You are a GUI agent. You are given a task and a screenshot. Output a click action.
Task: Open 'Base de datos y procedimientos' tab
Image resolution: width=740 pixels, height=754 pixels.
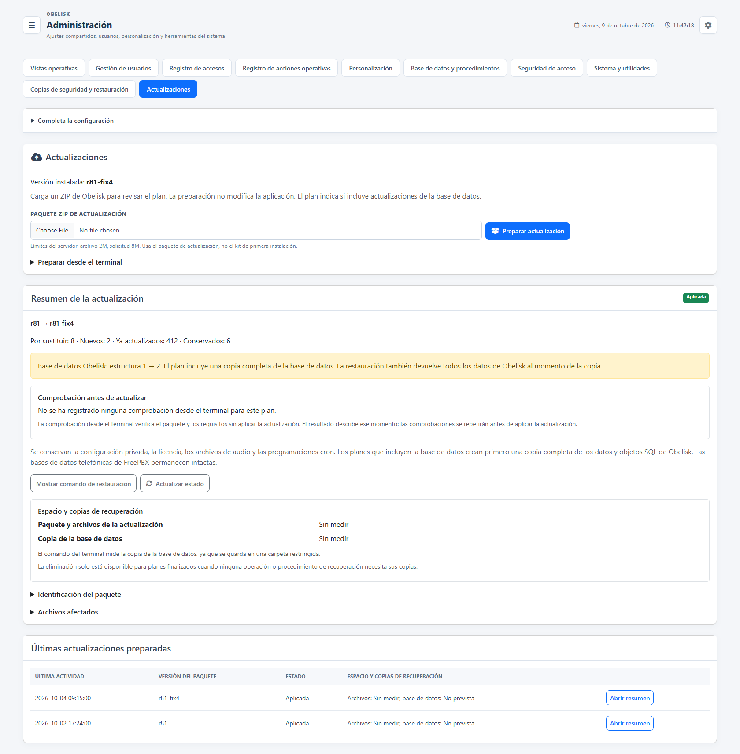click(455, 68)
